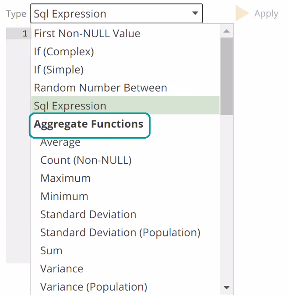Pick the highlighted Sql Expression entry

[70, 106]
